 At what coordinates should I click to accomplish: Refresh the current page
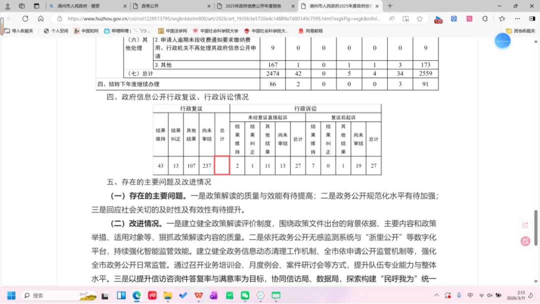pyautogui.click(x=25, y=19)
